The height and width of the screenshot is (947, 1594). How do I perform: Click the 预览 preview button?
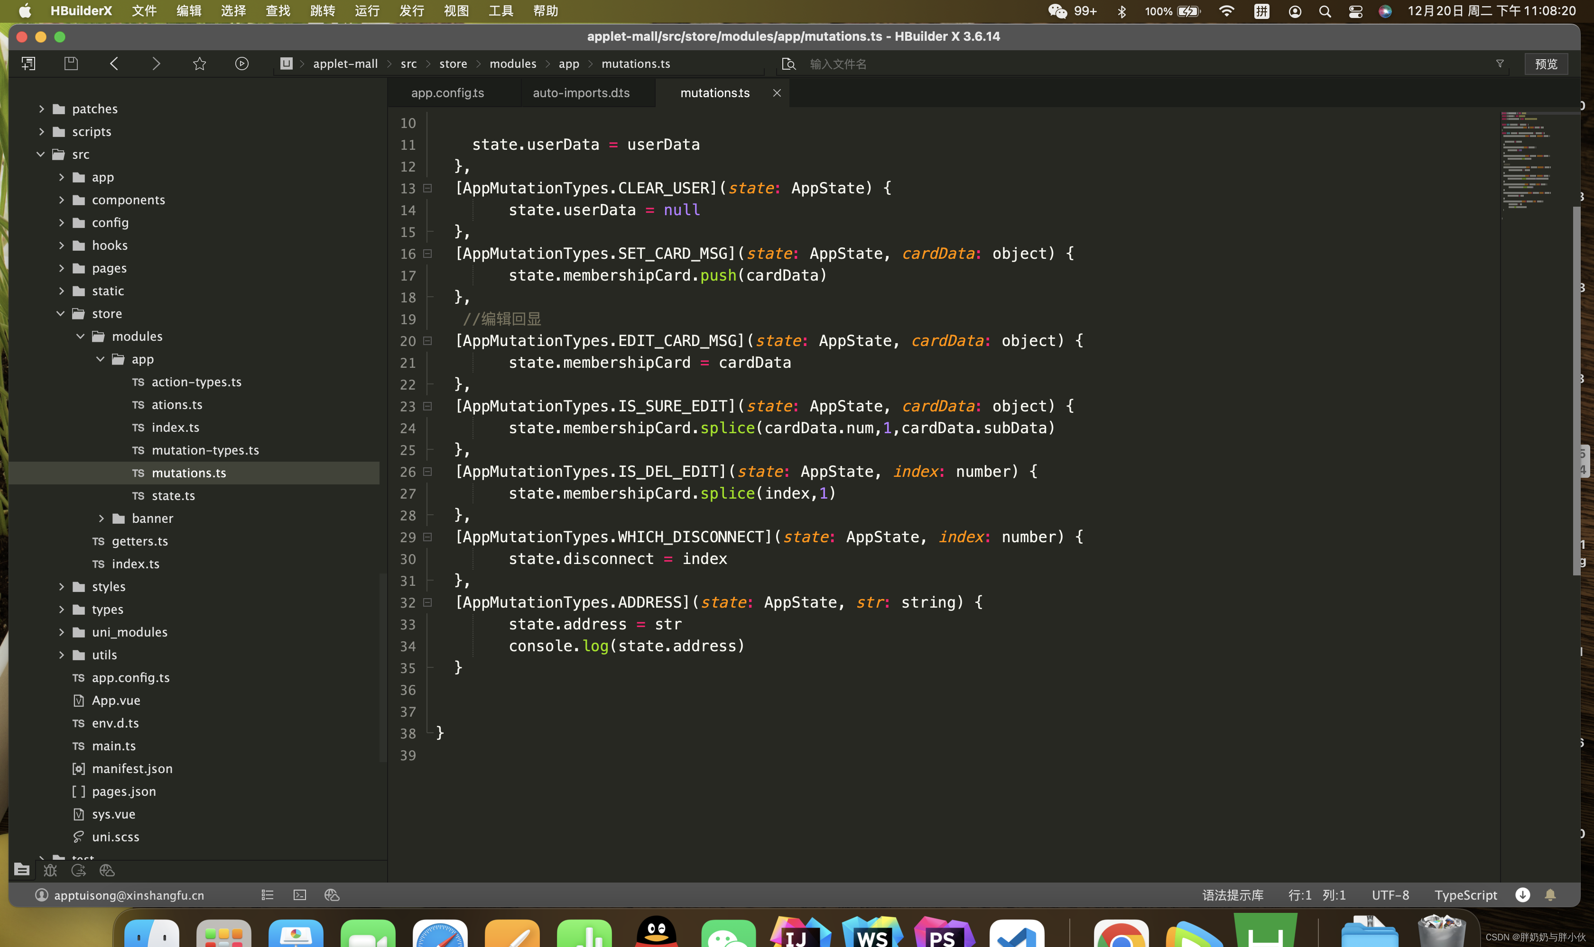point(1546,64)
